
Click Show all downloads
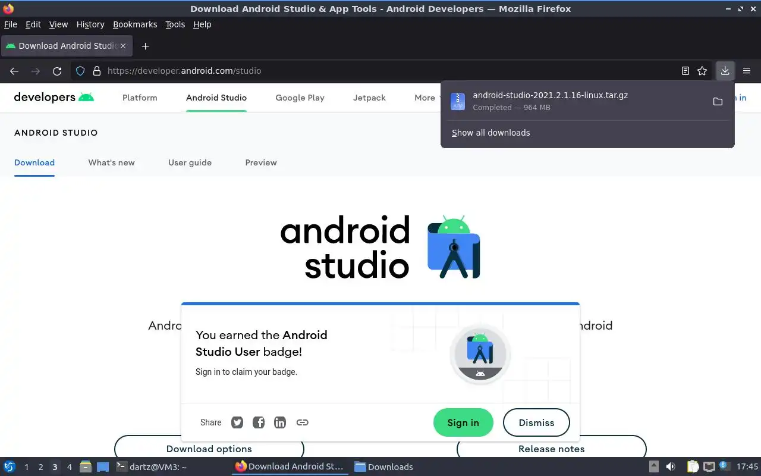(x=490, y=133)
